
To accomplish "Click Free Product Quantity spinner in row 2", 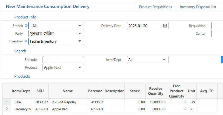I will coord(185,109).
